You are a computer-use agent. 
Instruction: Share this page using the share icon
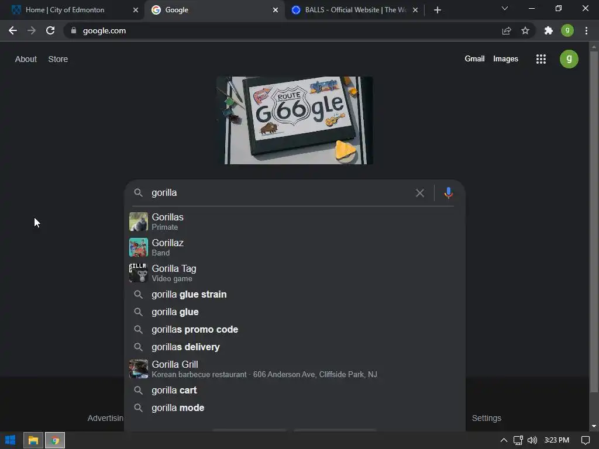click(x=507, y=30)
